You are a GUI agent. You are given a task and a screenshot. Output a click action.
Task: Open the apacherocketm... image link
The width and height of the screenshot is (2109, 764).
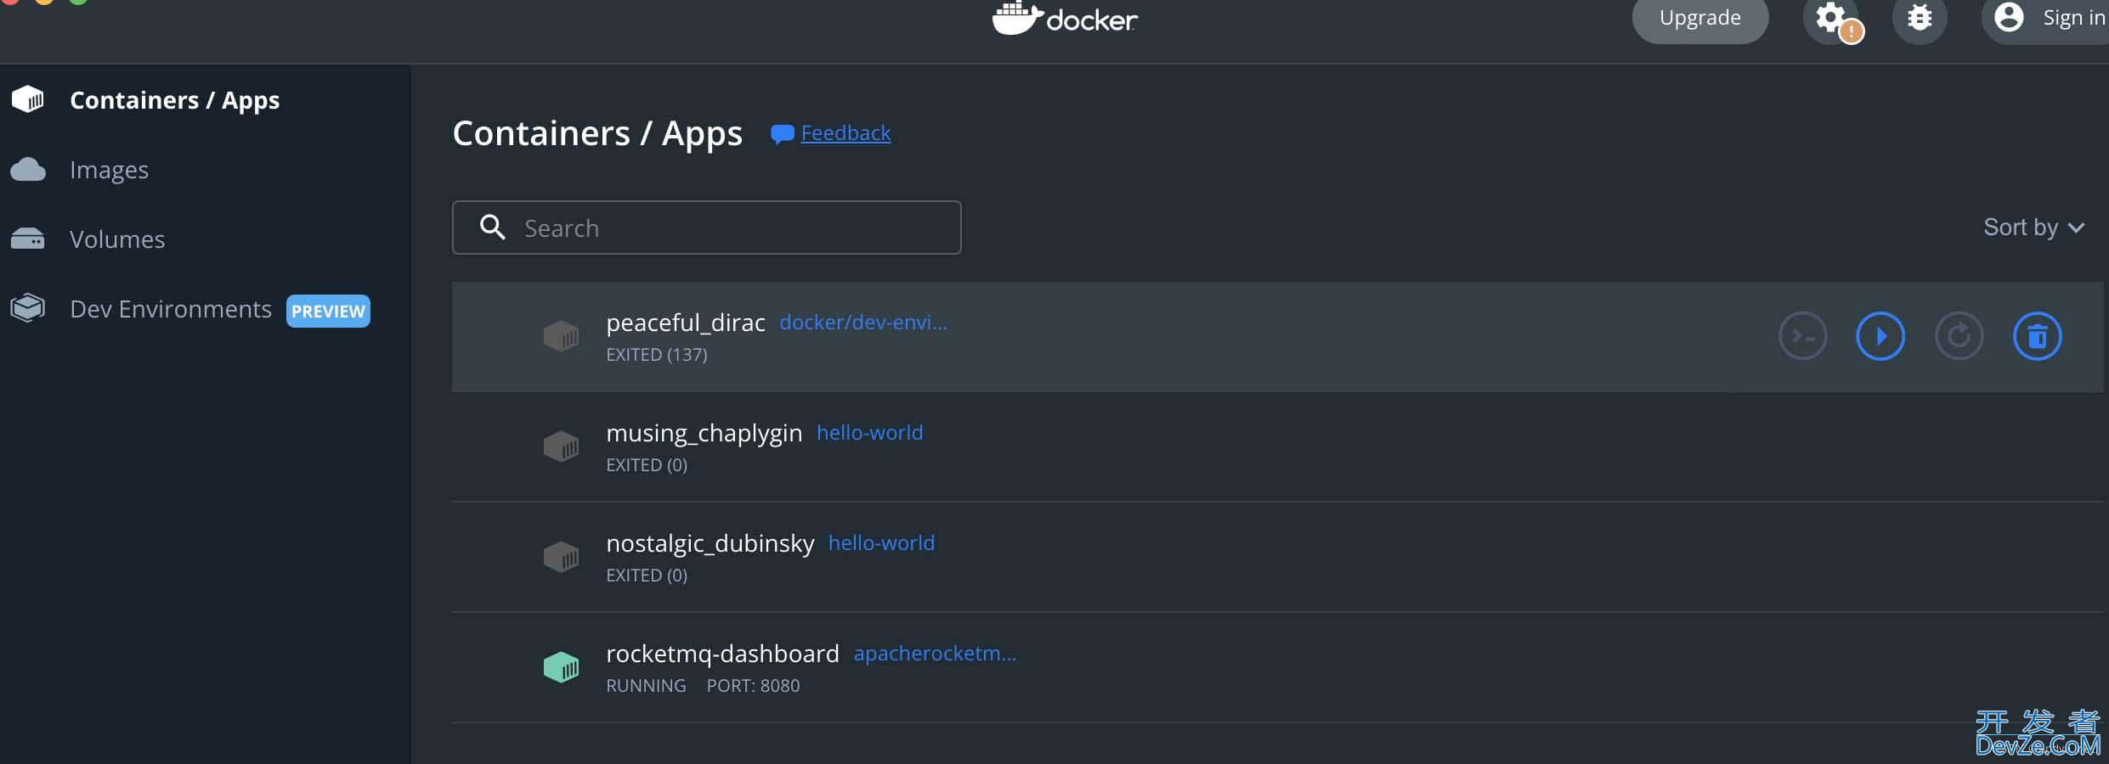click(x=936, y=654)
